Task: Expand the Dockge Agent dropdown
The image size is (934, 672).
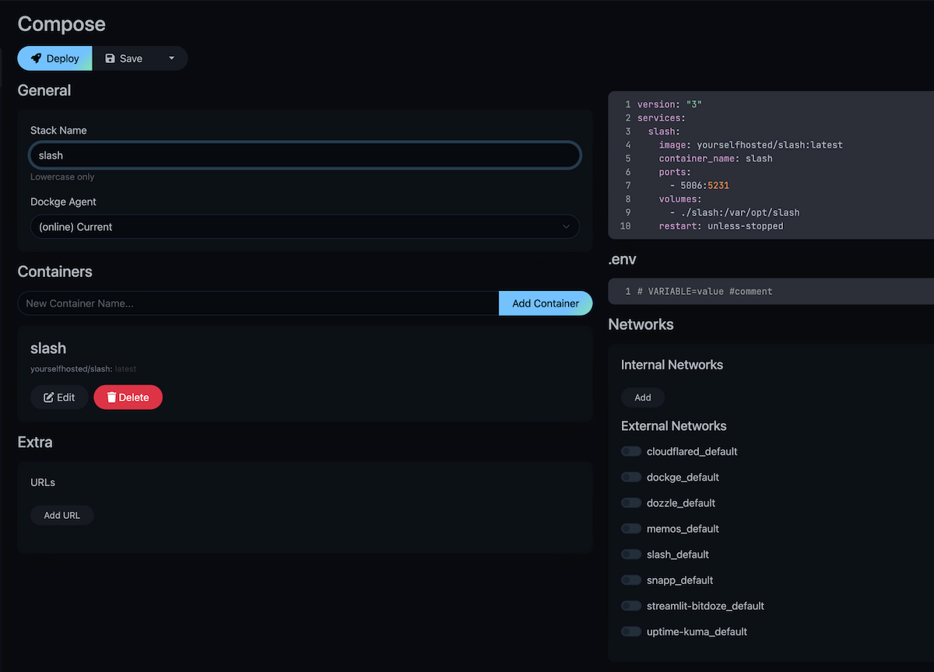Action: [304, 227]
